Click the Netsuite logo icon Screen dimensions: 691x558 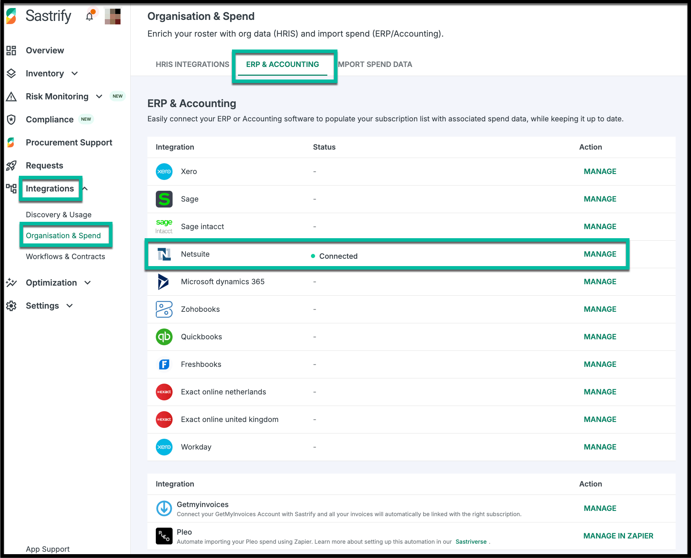point(164,254)
